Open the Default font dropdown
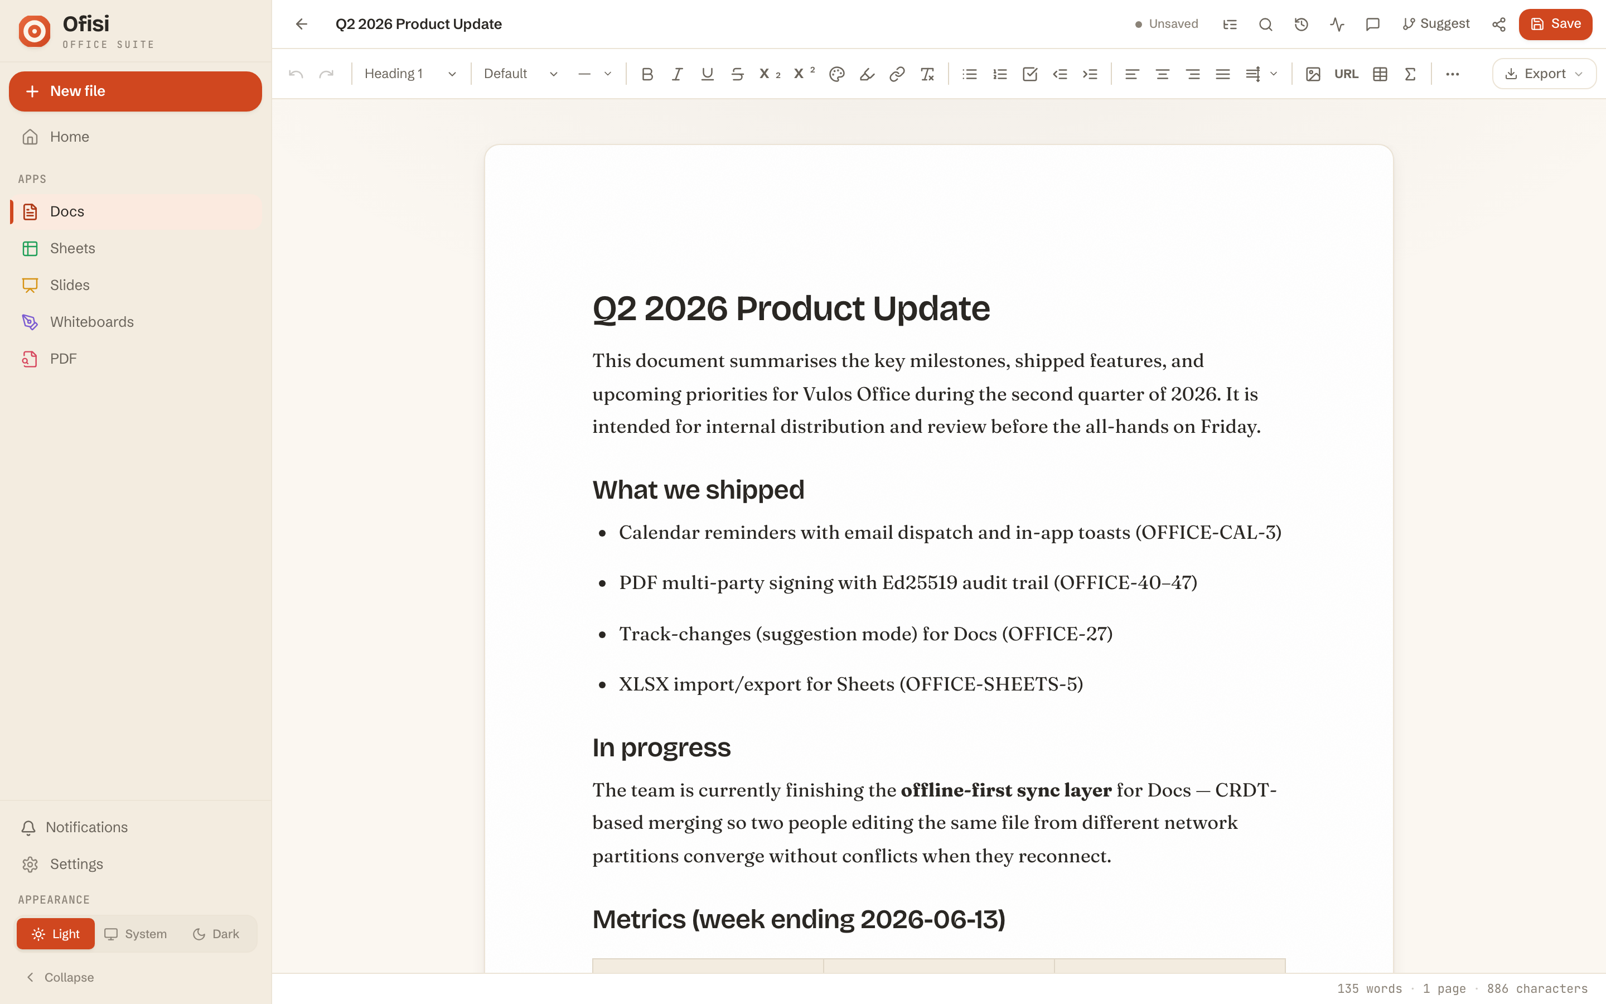1606x1004 pixels. (x=521, y=74)
